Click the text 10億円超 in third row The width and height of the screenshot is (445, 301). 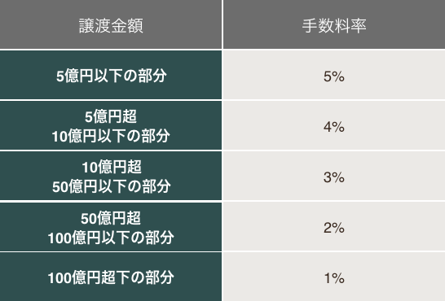pyautogui.click(x=112, y=167)
